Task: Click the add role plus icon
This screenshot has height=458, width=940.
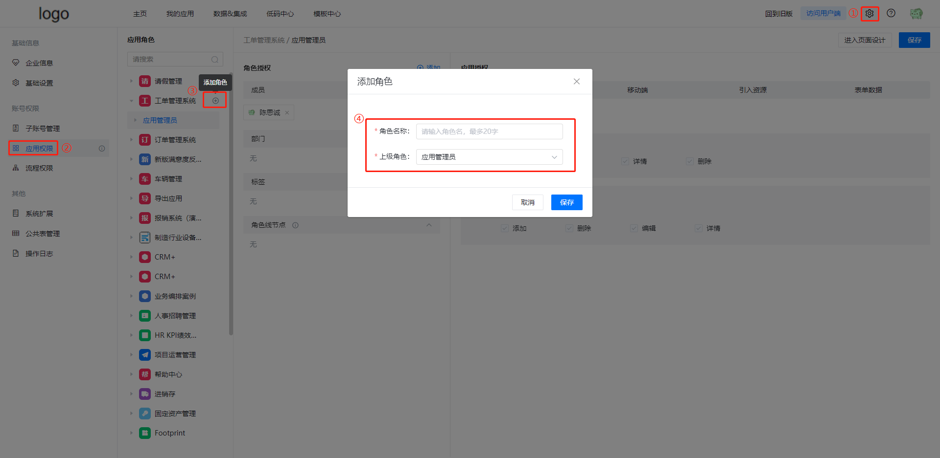Action: pyautogui.click(x=215, y=101)
